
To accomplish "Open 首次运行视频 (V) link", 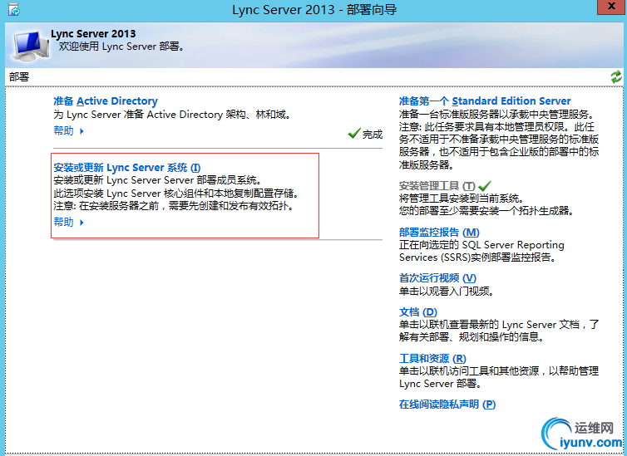I will pyautogui.click(x=437, y=278).
